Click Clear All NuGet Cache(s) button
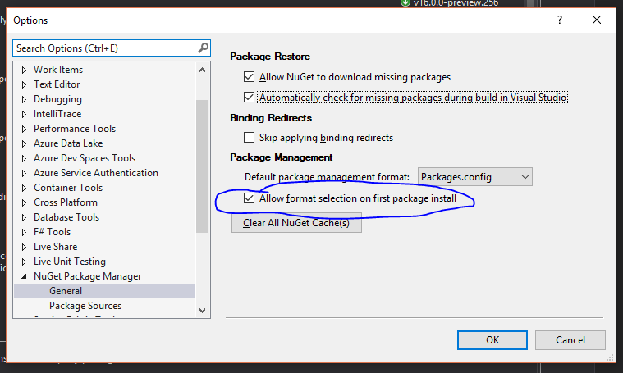 (x=296, y=223)
